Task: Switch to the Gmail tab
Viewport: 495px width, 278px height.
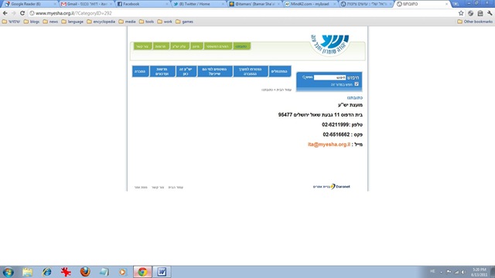Action: click(86, 4)
